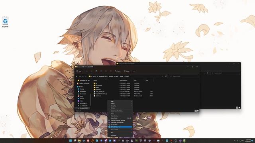Expand the Group by submenu
This screenshot has height=143, width=255.
(x=120, y=106)
